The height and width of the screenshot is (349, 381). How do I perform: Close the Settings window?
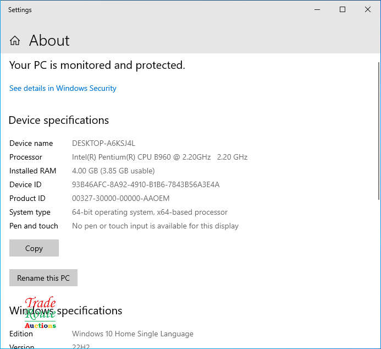(368, 10)
